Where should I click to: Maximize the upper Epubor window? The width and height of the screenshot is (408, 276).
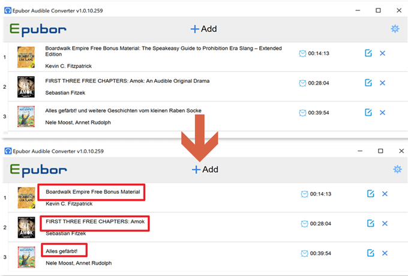point(378,10)
